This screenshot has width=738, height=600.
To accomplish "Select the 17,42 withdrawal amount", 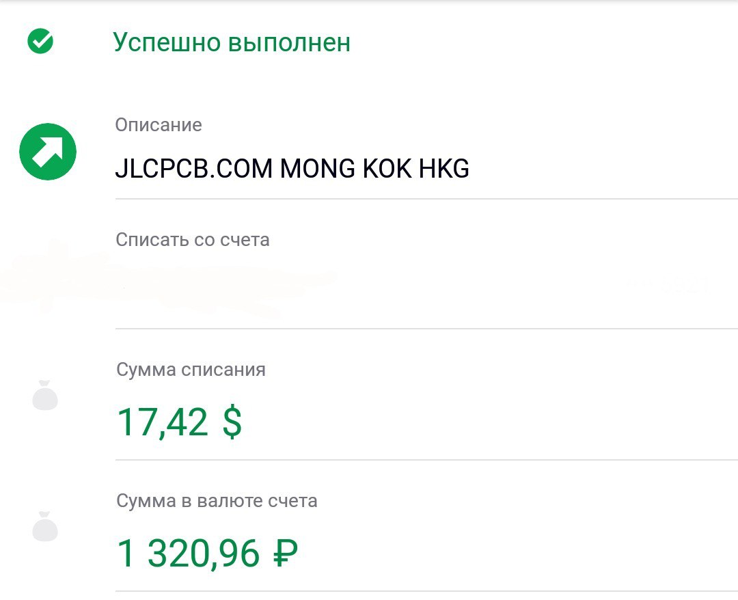I will pyautogui.click(x=163, y=422).
